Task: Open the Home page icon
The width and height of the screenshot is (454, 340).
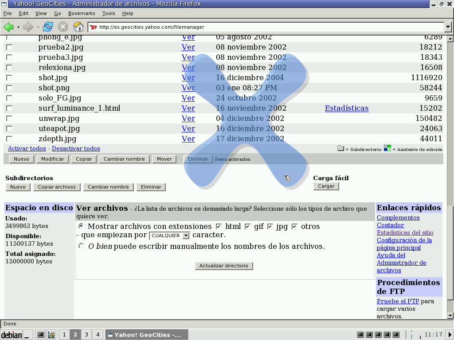Action: (x=78, y=27)
